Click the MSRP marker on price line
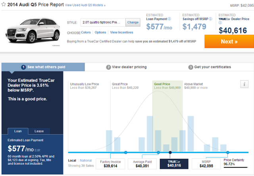Screen dimensions: 254x176 point(228,152)
